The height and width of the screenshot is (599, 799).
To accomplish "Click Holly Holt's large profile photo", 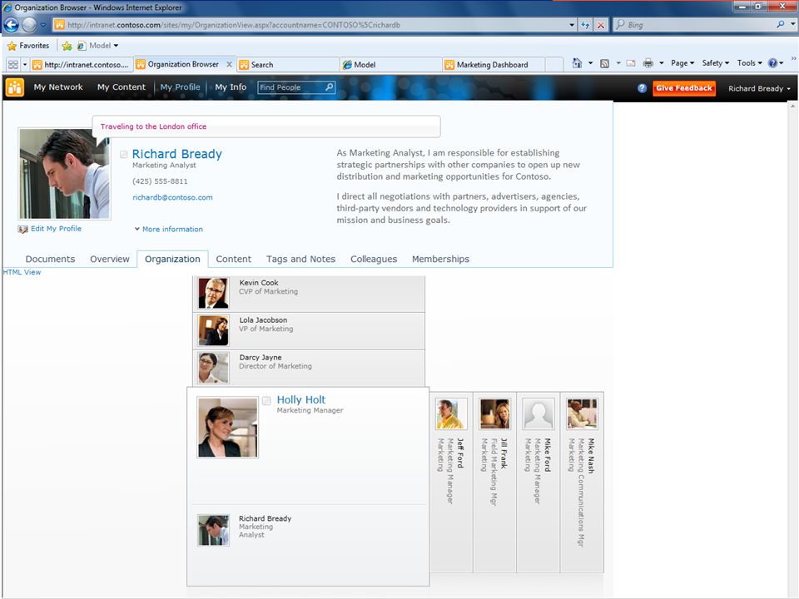I will point(227,428).
